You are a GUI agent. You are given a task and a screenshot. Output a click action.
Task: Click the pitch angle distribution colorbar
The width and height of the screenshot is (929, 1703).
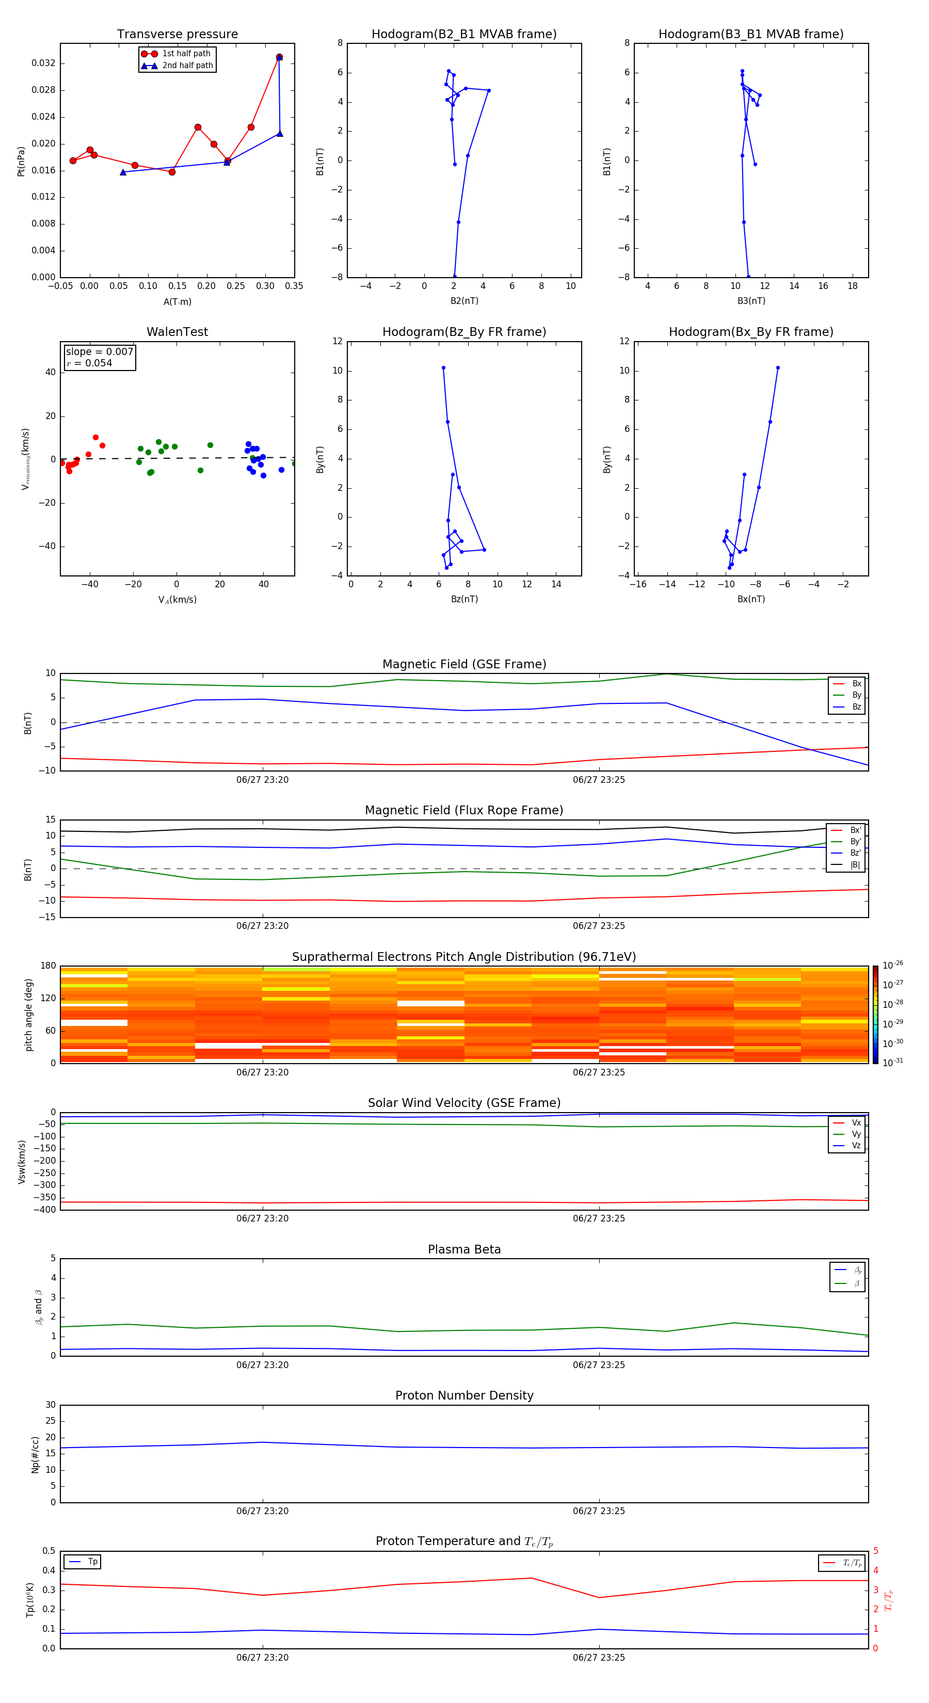pyautogui.click(x=875, y=1014)
